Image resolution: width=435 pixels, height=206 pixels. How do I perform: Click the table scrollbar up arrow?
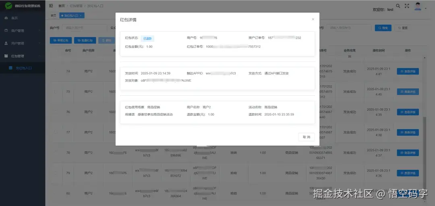click(x=424, y=58)
